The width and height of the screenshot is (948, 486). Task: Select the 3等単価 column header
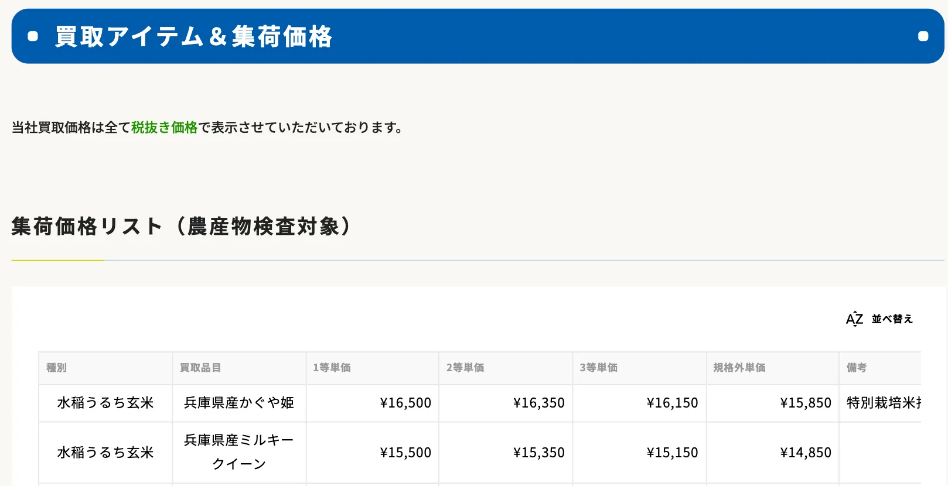tap(598, 368)
